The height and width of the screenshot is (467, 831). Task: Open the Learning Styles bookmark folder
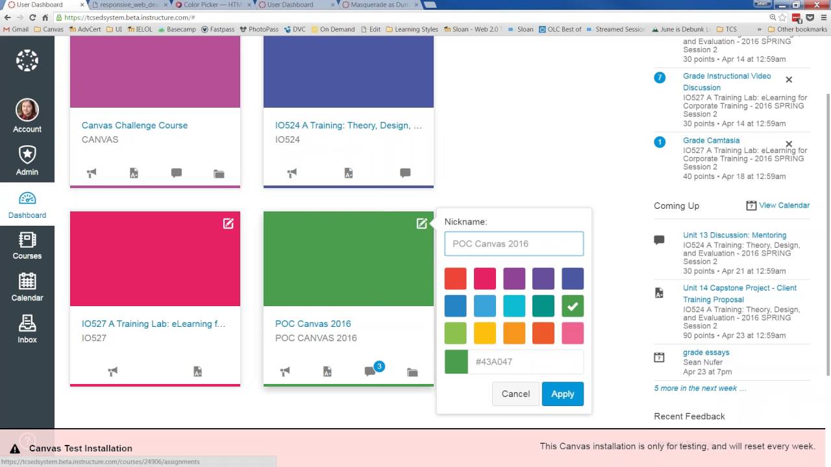pyautogui.click(x=412, y=29)
